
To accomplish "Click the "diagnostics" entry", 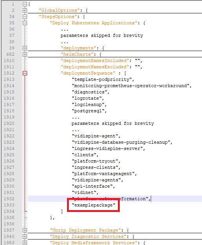I will coord(89,92).
